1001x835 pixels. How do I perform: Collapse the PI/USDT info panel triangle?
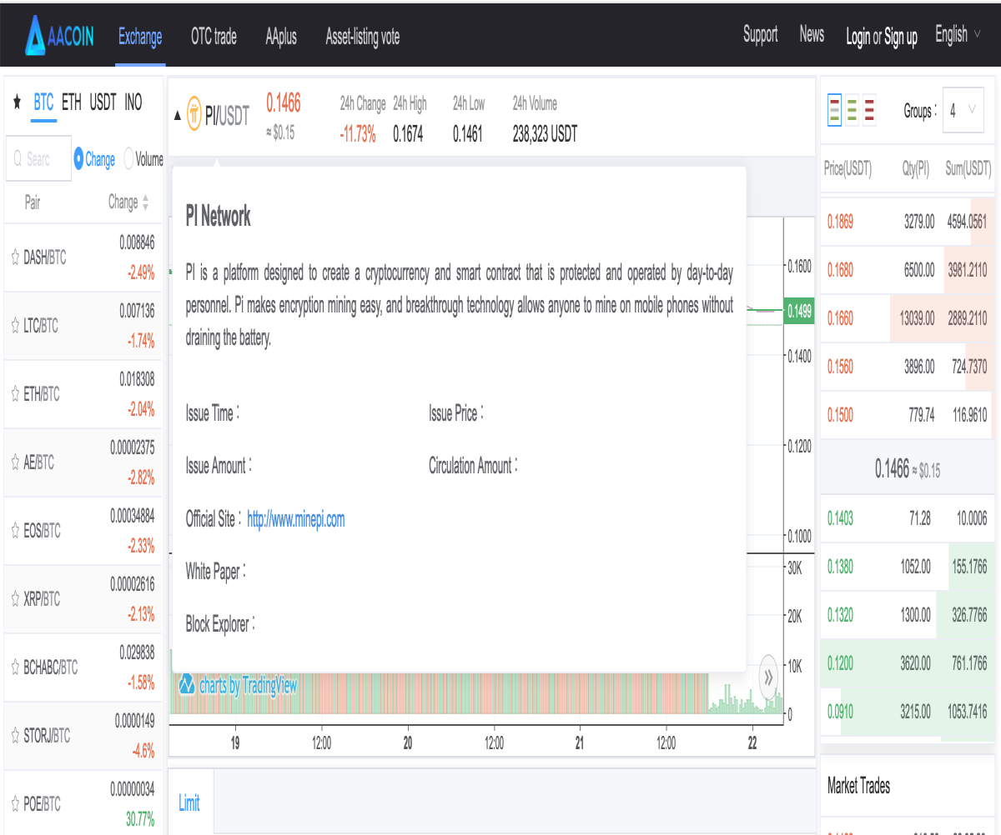click(x=177, y=116)
